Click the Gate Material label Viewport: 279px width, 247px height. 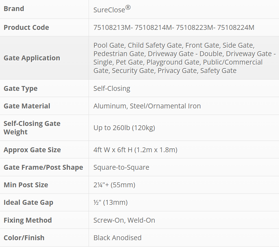(27, 106)
